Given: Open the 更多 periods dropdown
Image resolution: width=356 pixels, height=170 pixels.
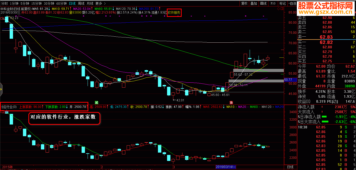Looking at the screenshot, I should point(99,4).
